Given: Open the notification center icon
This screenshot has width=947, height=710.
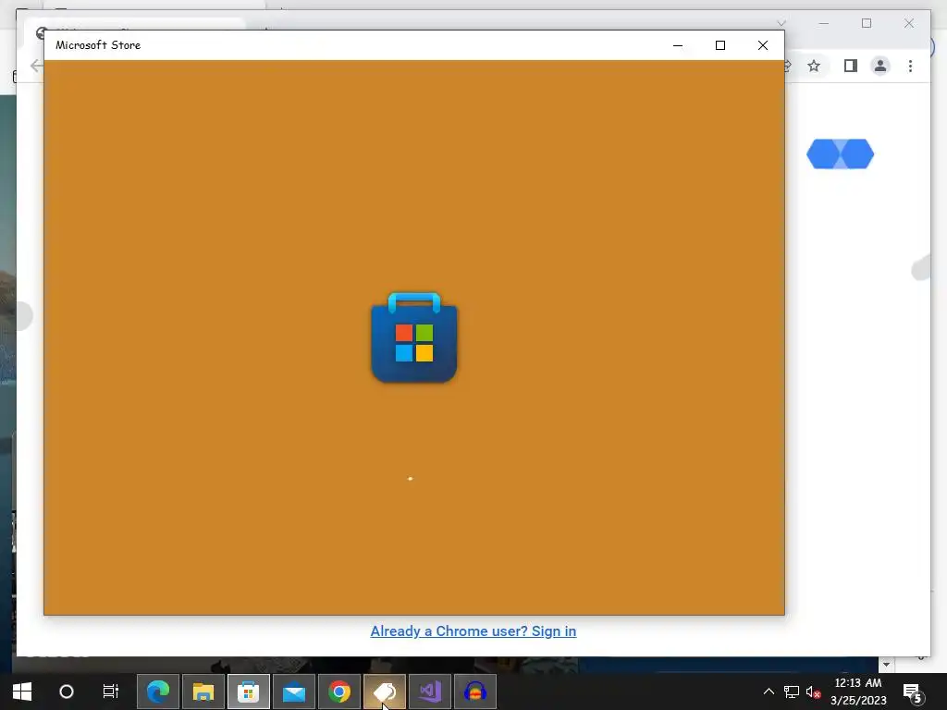Looking at the screenshot, I should coord(912,692).
